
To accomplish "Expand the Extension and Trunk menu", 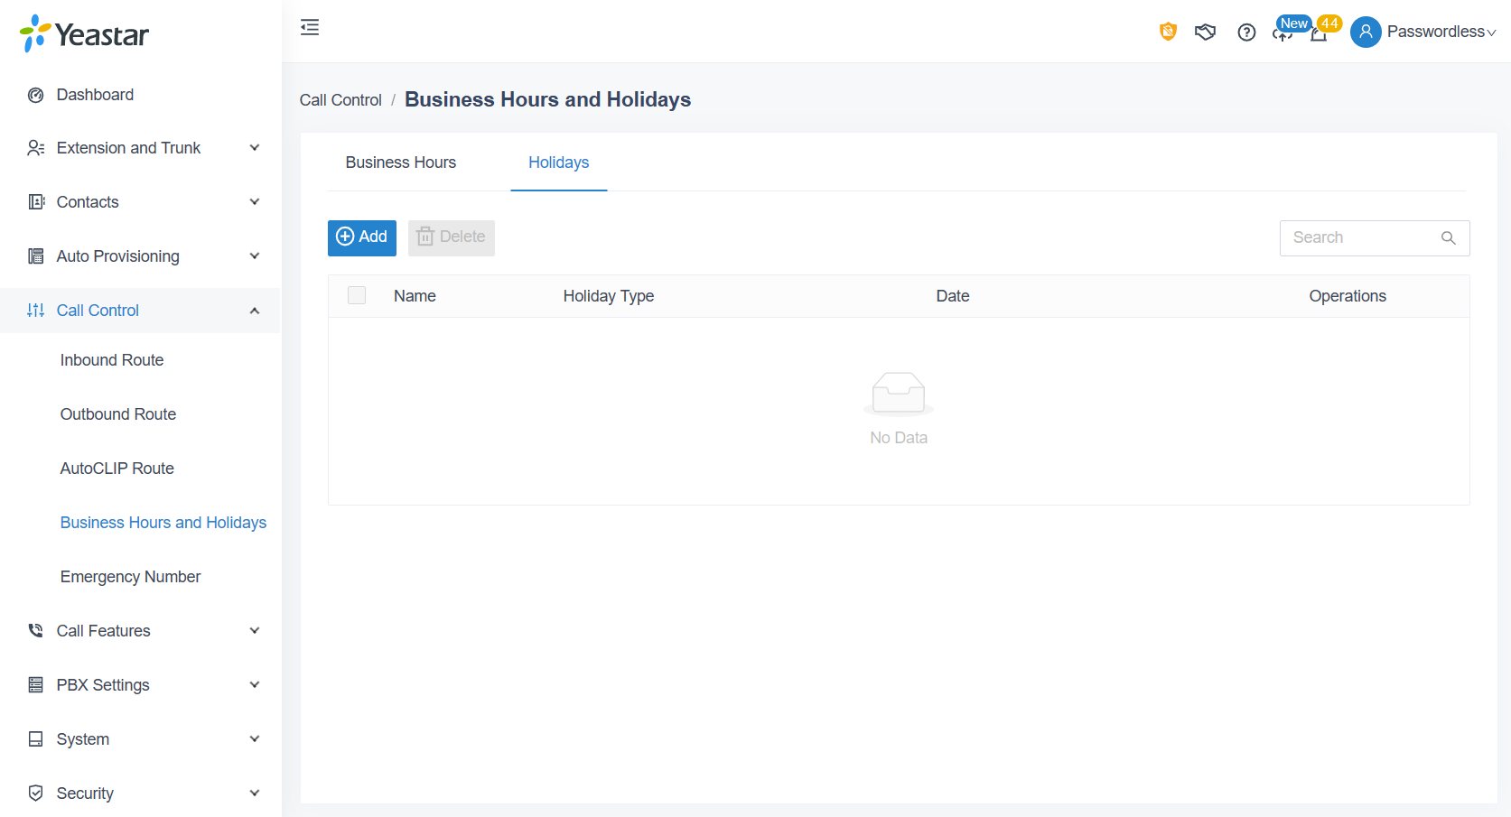I will click(x=141, y=148).
